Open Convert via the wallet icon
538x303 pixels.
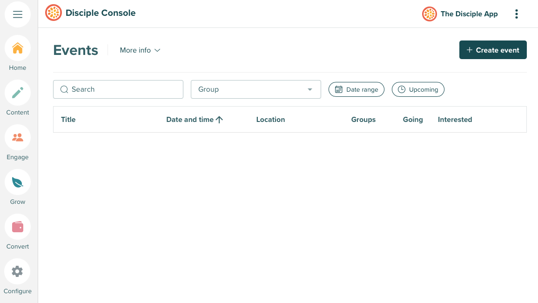click(18, 227)
